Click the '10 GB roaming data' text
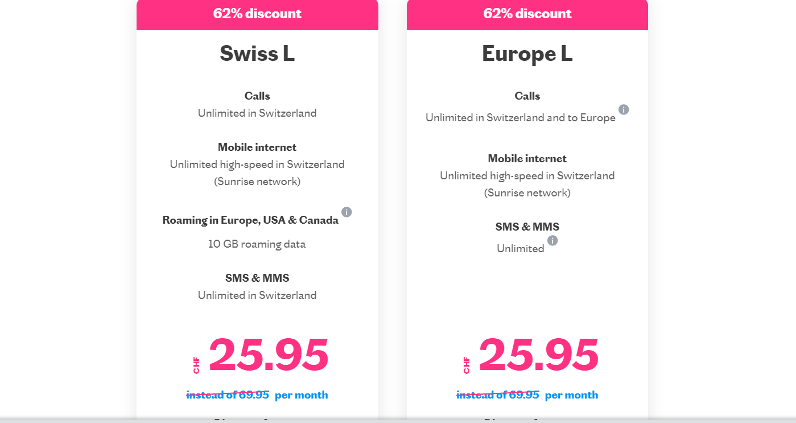 (x=257, y=244)
